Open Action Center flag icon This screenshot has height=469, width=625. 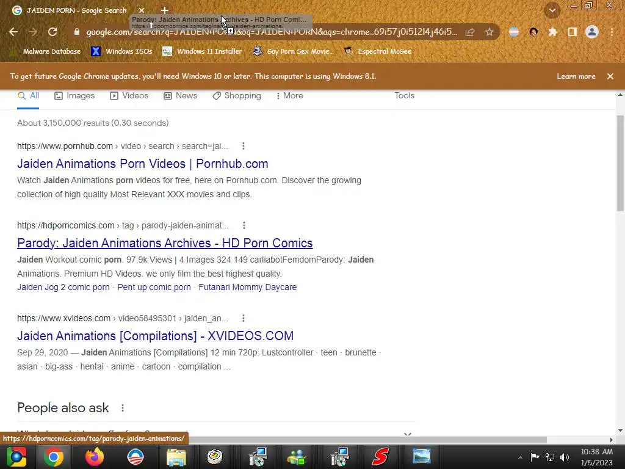(x=535, y=457)
